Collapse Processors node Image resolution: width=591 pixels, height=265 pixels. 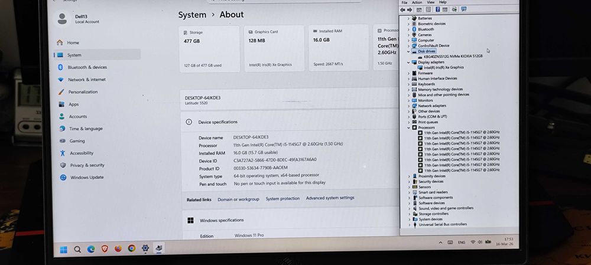(408, 127)
